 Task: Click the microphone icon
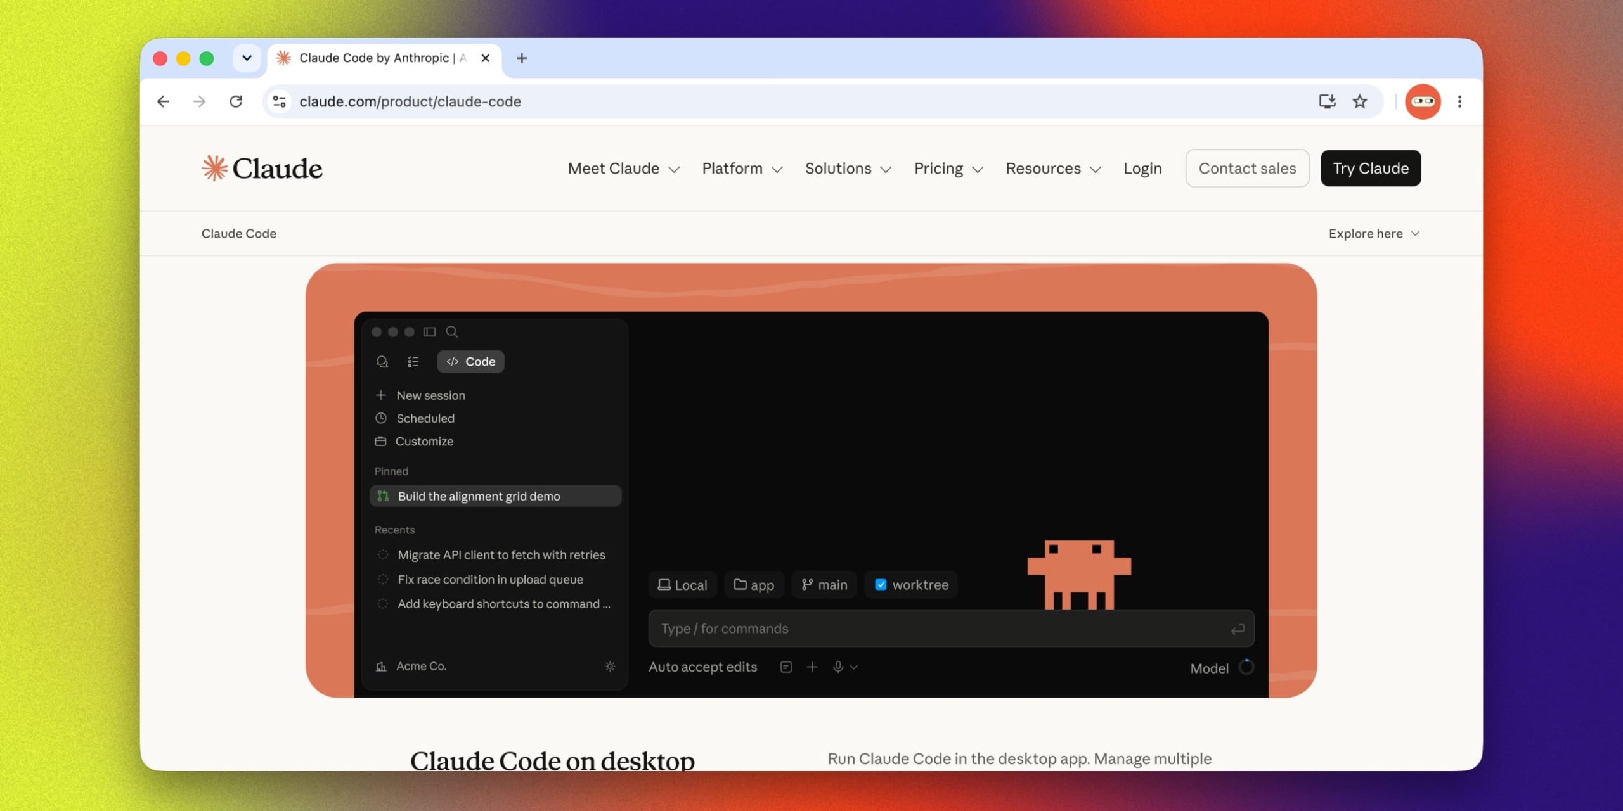pyautogui.click(x=837, y=667)
